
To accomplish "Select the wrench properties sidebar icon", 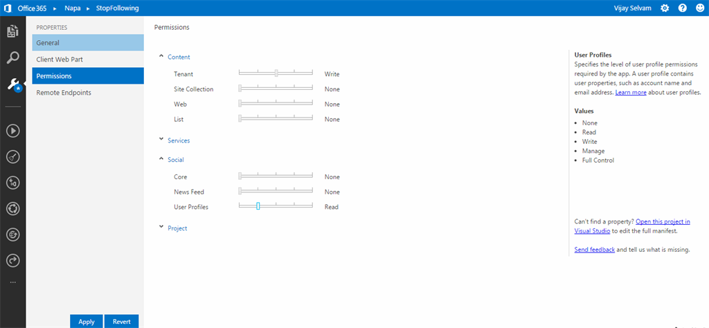I will (13, 84).
